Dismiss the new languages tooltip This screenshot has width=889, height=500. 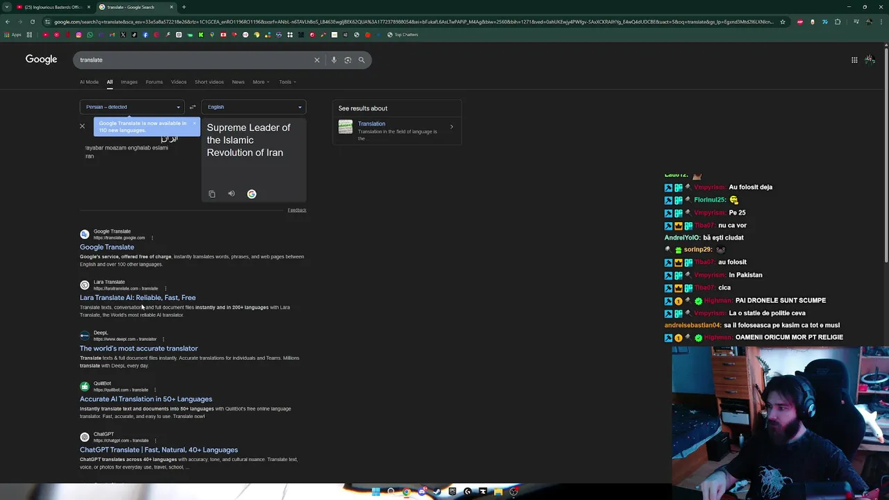tap(194, 124)
